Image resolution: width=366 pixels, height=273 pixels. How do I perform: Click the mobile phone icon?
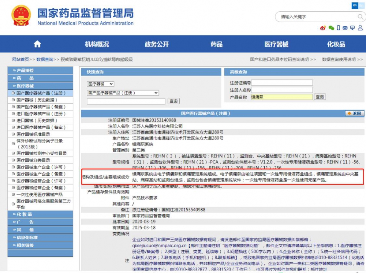(x=339, y=28)
